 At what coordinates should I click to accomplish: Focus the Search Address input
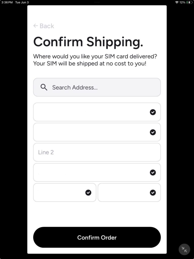tap(101, 87)
